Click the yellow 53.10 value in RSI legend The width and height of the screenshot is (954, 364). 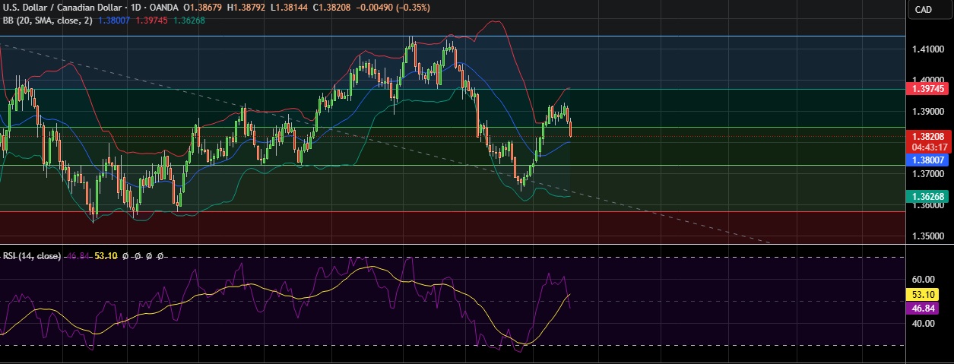[105, 256]
